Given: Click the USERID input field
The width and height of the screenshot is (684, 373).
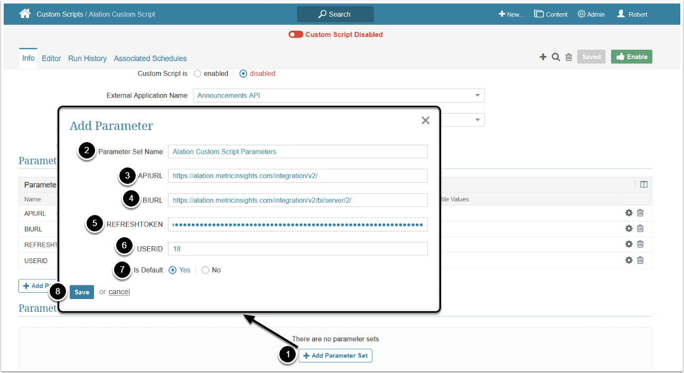Looking at the screenshot, I should [x=297, y=249].
